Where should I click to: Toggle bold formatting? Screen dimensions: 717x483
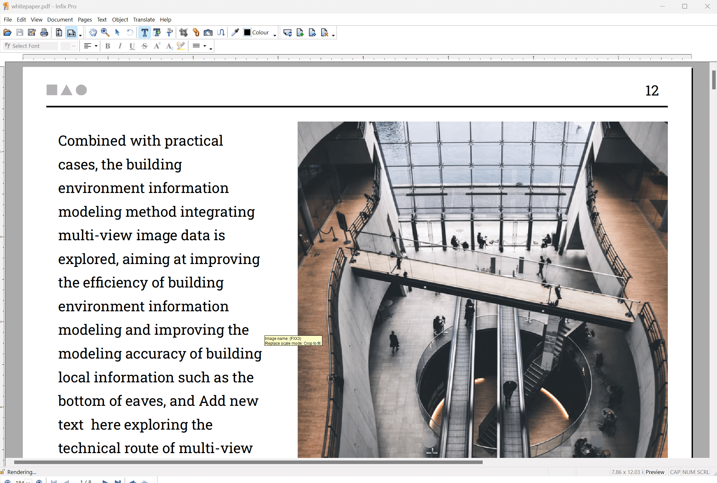107,46
